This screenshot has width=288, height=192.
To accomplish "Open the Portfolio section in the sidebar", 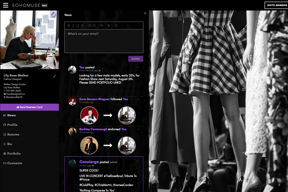I will click(29, 153).
